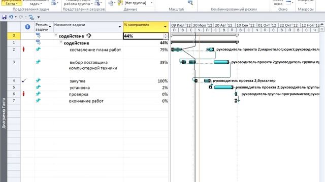
Task: Click the % завершения column header
Action: (x=146, y=27)
